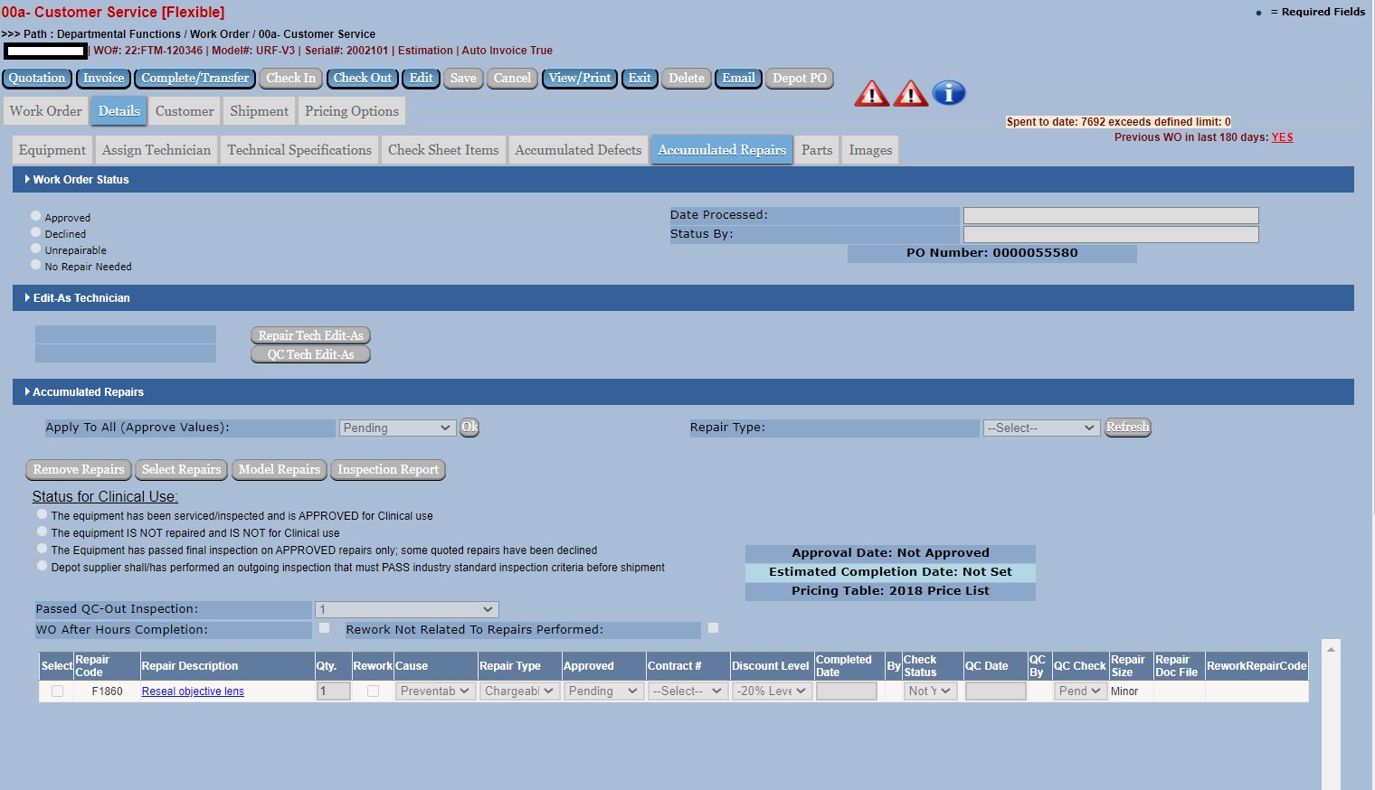1375x790 pixels.
Task: Click the first red warning triangle icon
Action: click(871, 93)
